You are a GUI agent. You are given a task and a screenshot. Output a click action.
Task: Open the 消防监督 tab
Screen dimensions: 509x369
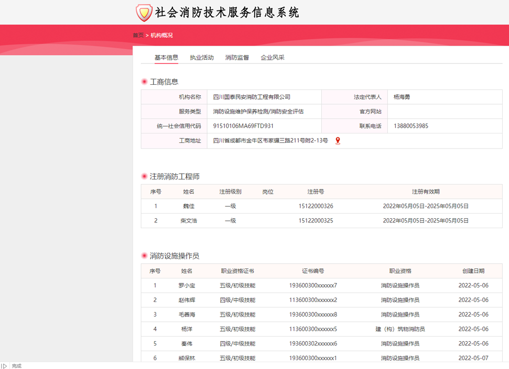pos(237,58)
